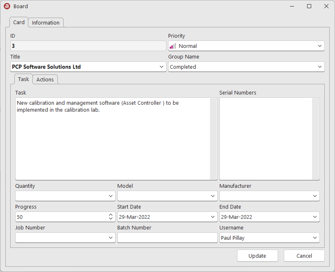
Task: Decrease Progress value with down arrow
Action: [x=110, y=218]
